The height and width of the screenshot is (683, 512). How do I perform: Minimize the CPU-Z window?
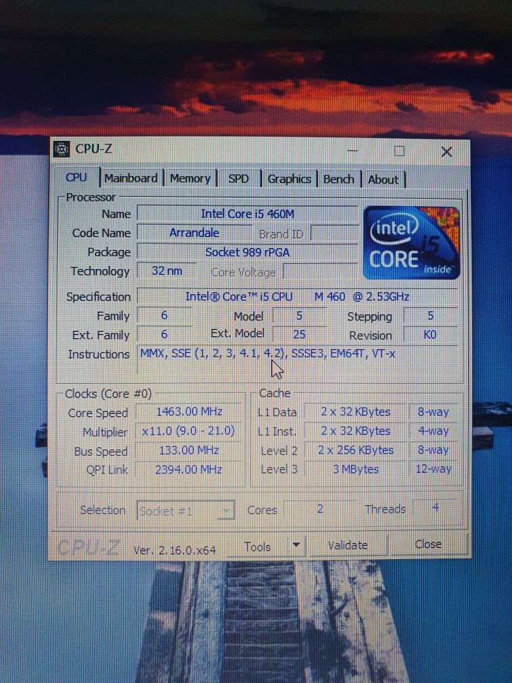click(353, 150)
